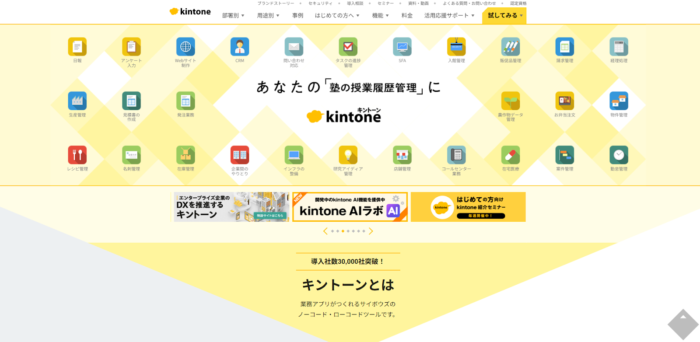This screenshot has width=700, height=342.
Task: Open the インフラの整備 laptop icon
Action: (294, 155)
